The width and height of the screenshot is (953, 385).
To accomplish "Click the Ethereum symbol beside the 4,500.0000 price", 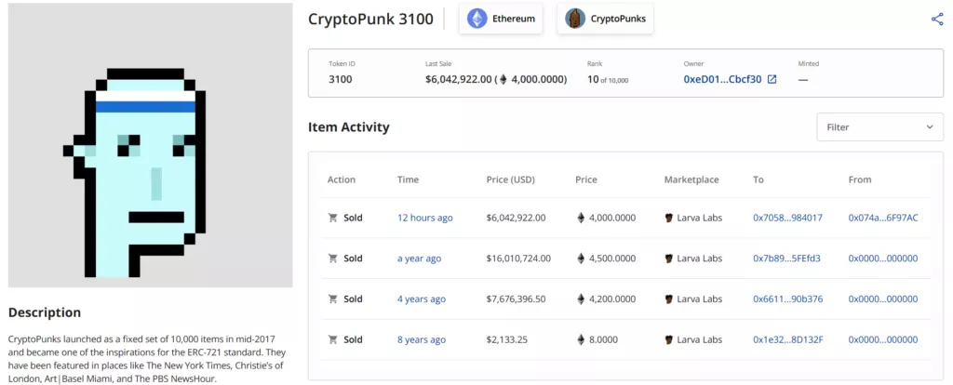I will point(582,259).
